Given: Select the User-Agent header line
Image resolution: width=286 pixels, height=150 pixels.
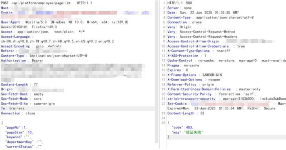Looking at the screenshot, I should (x=65, y=22).
